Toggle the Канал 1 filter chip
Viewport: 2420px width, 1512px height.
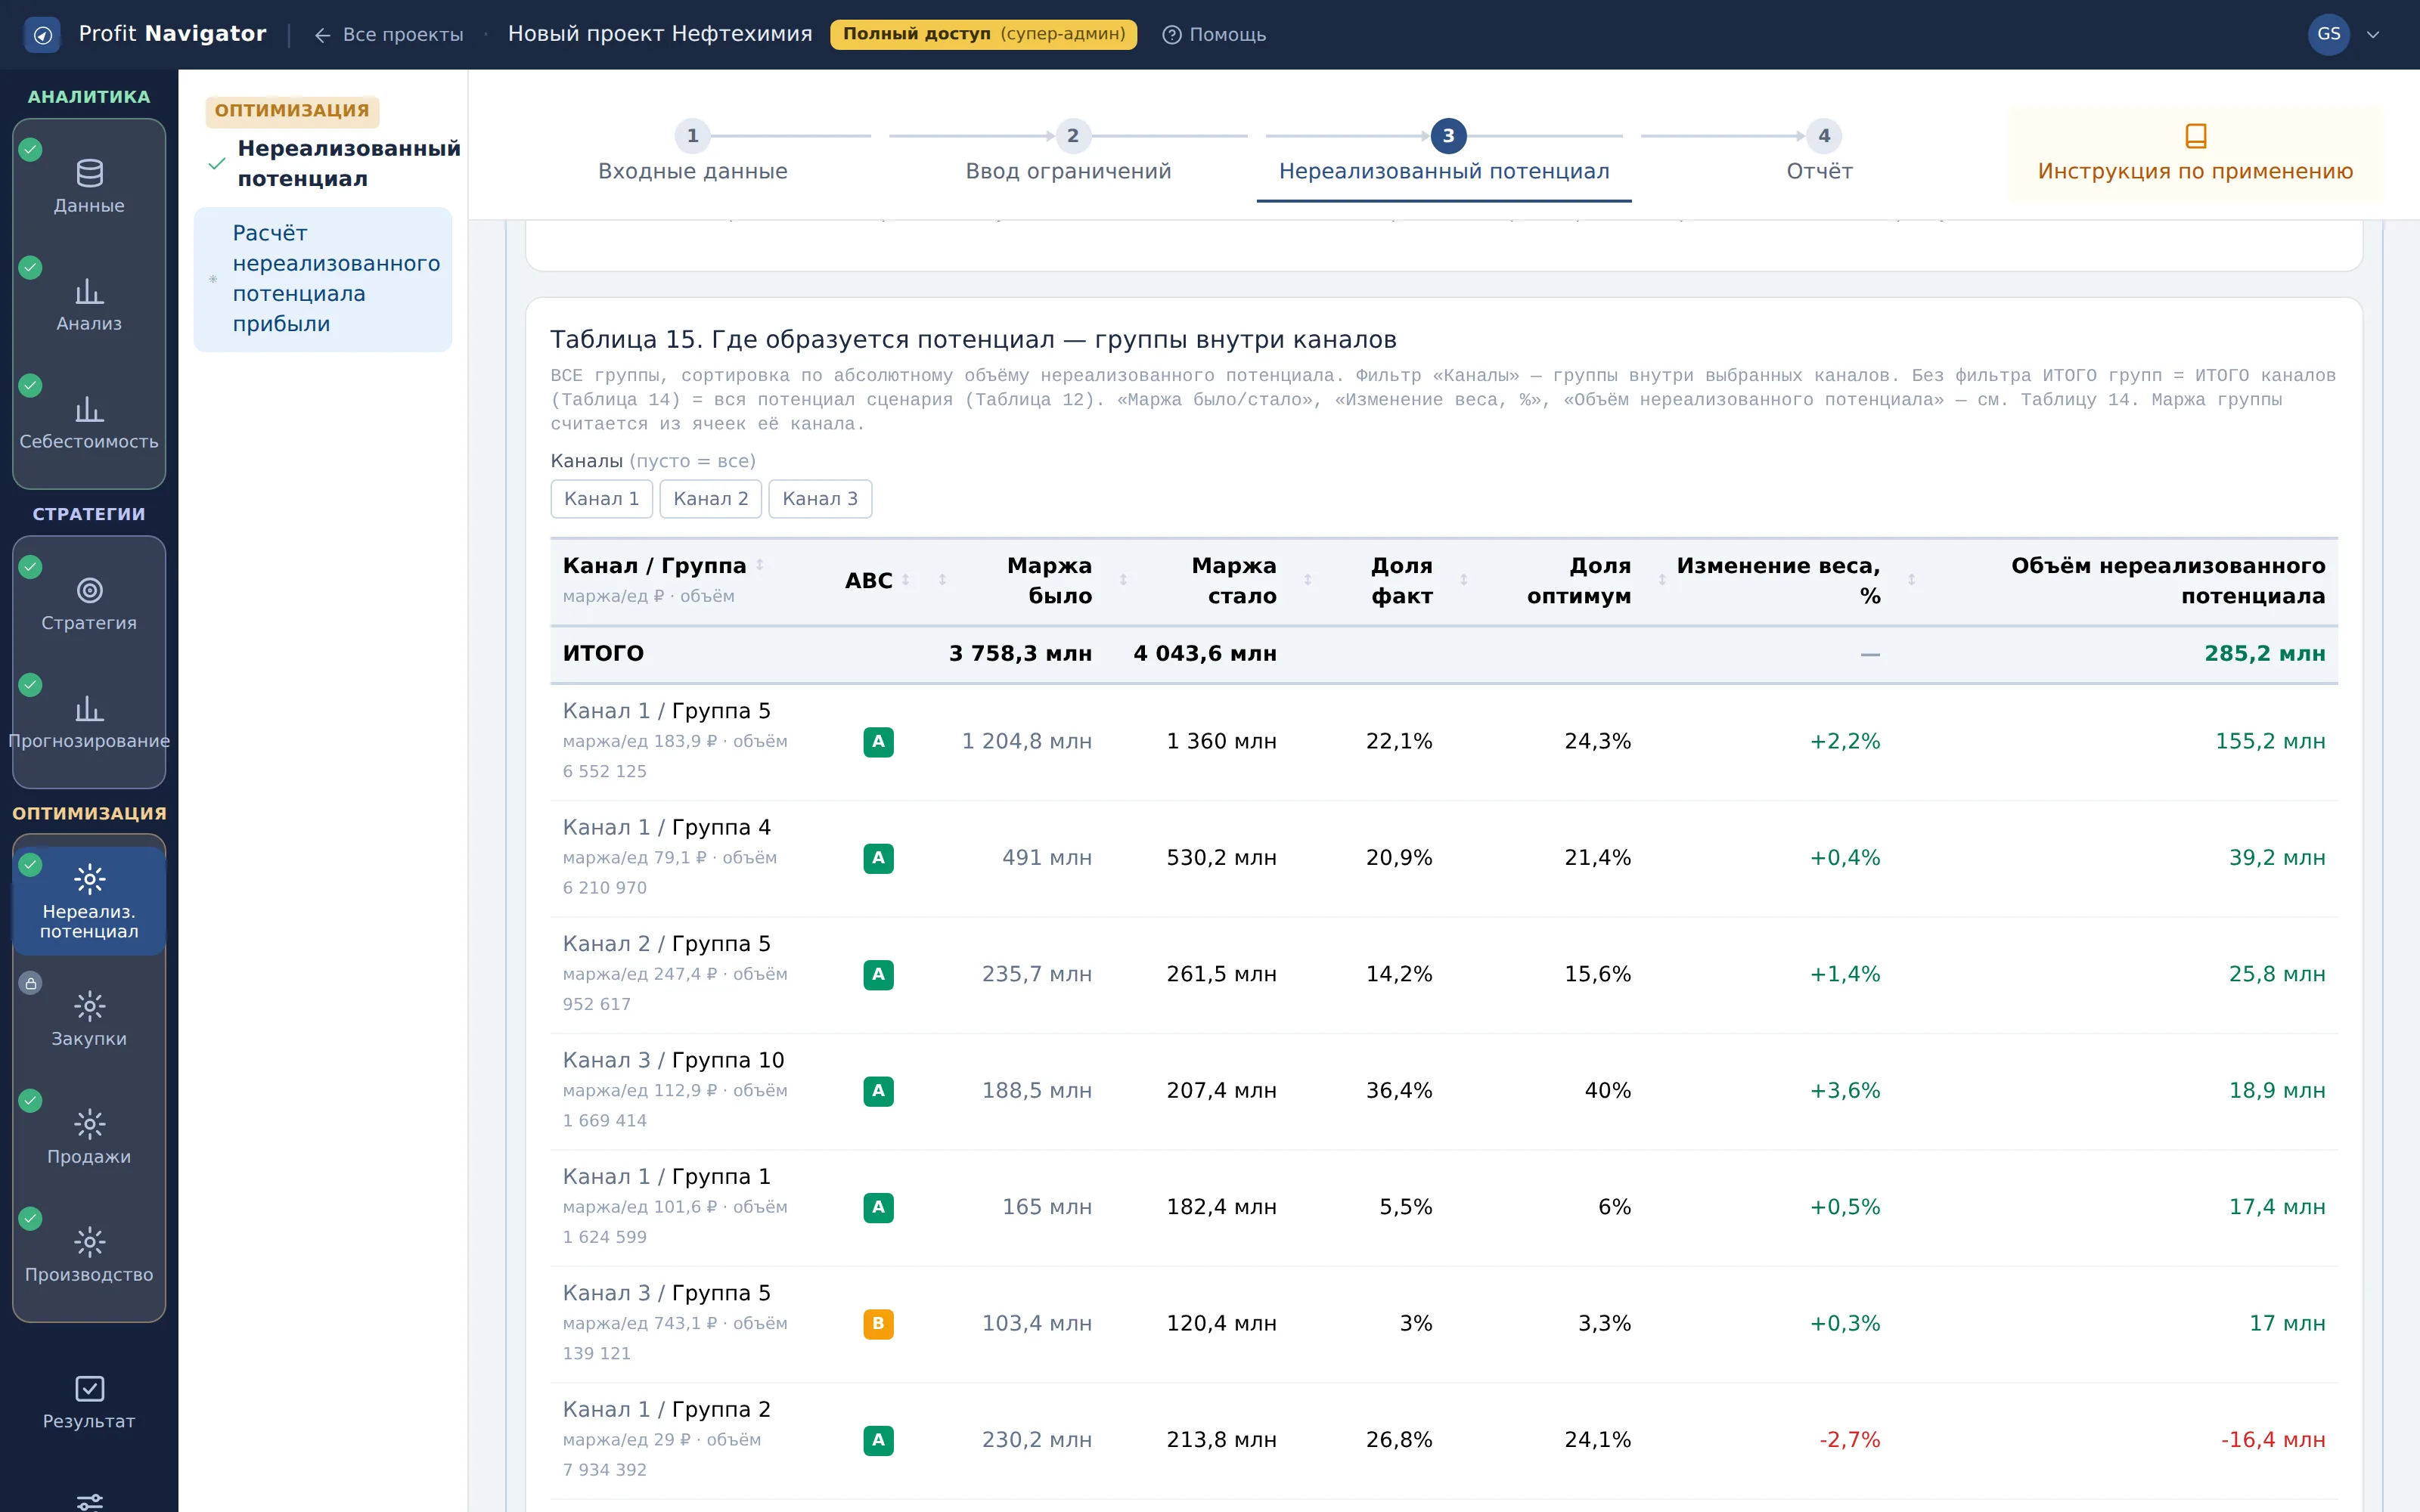tap(601, 499)
